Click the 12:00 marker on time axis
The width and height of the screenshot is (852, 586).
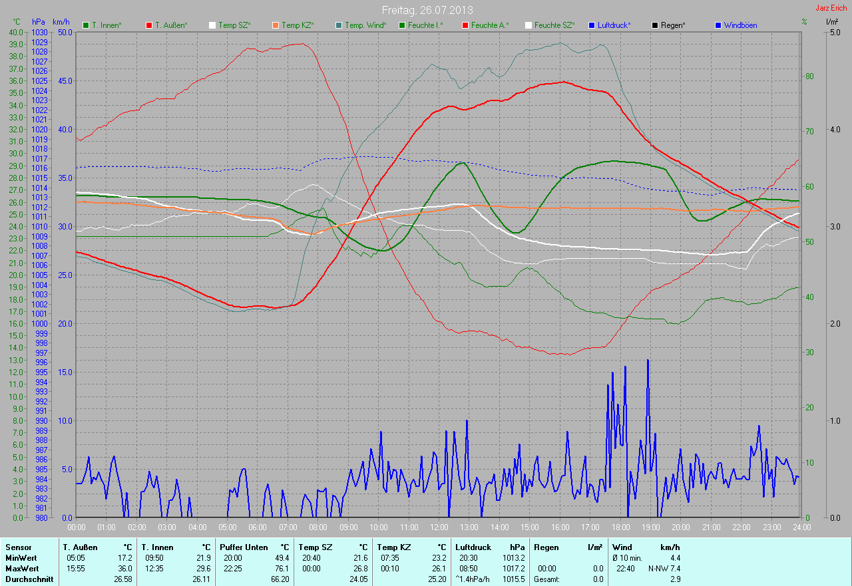point(439,527)
